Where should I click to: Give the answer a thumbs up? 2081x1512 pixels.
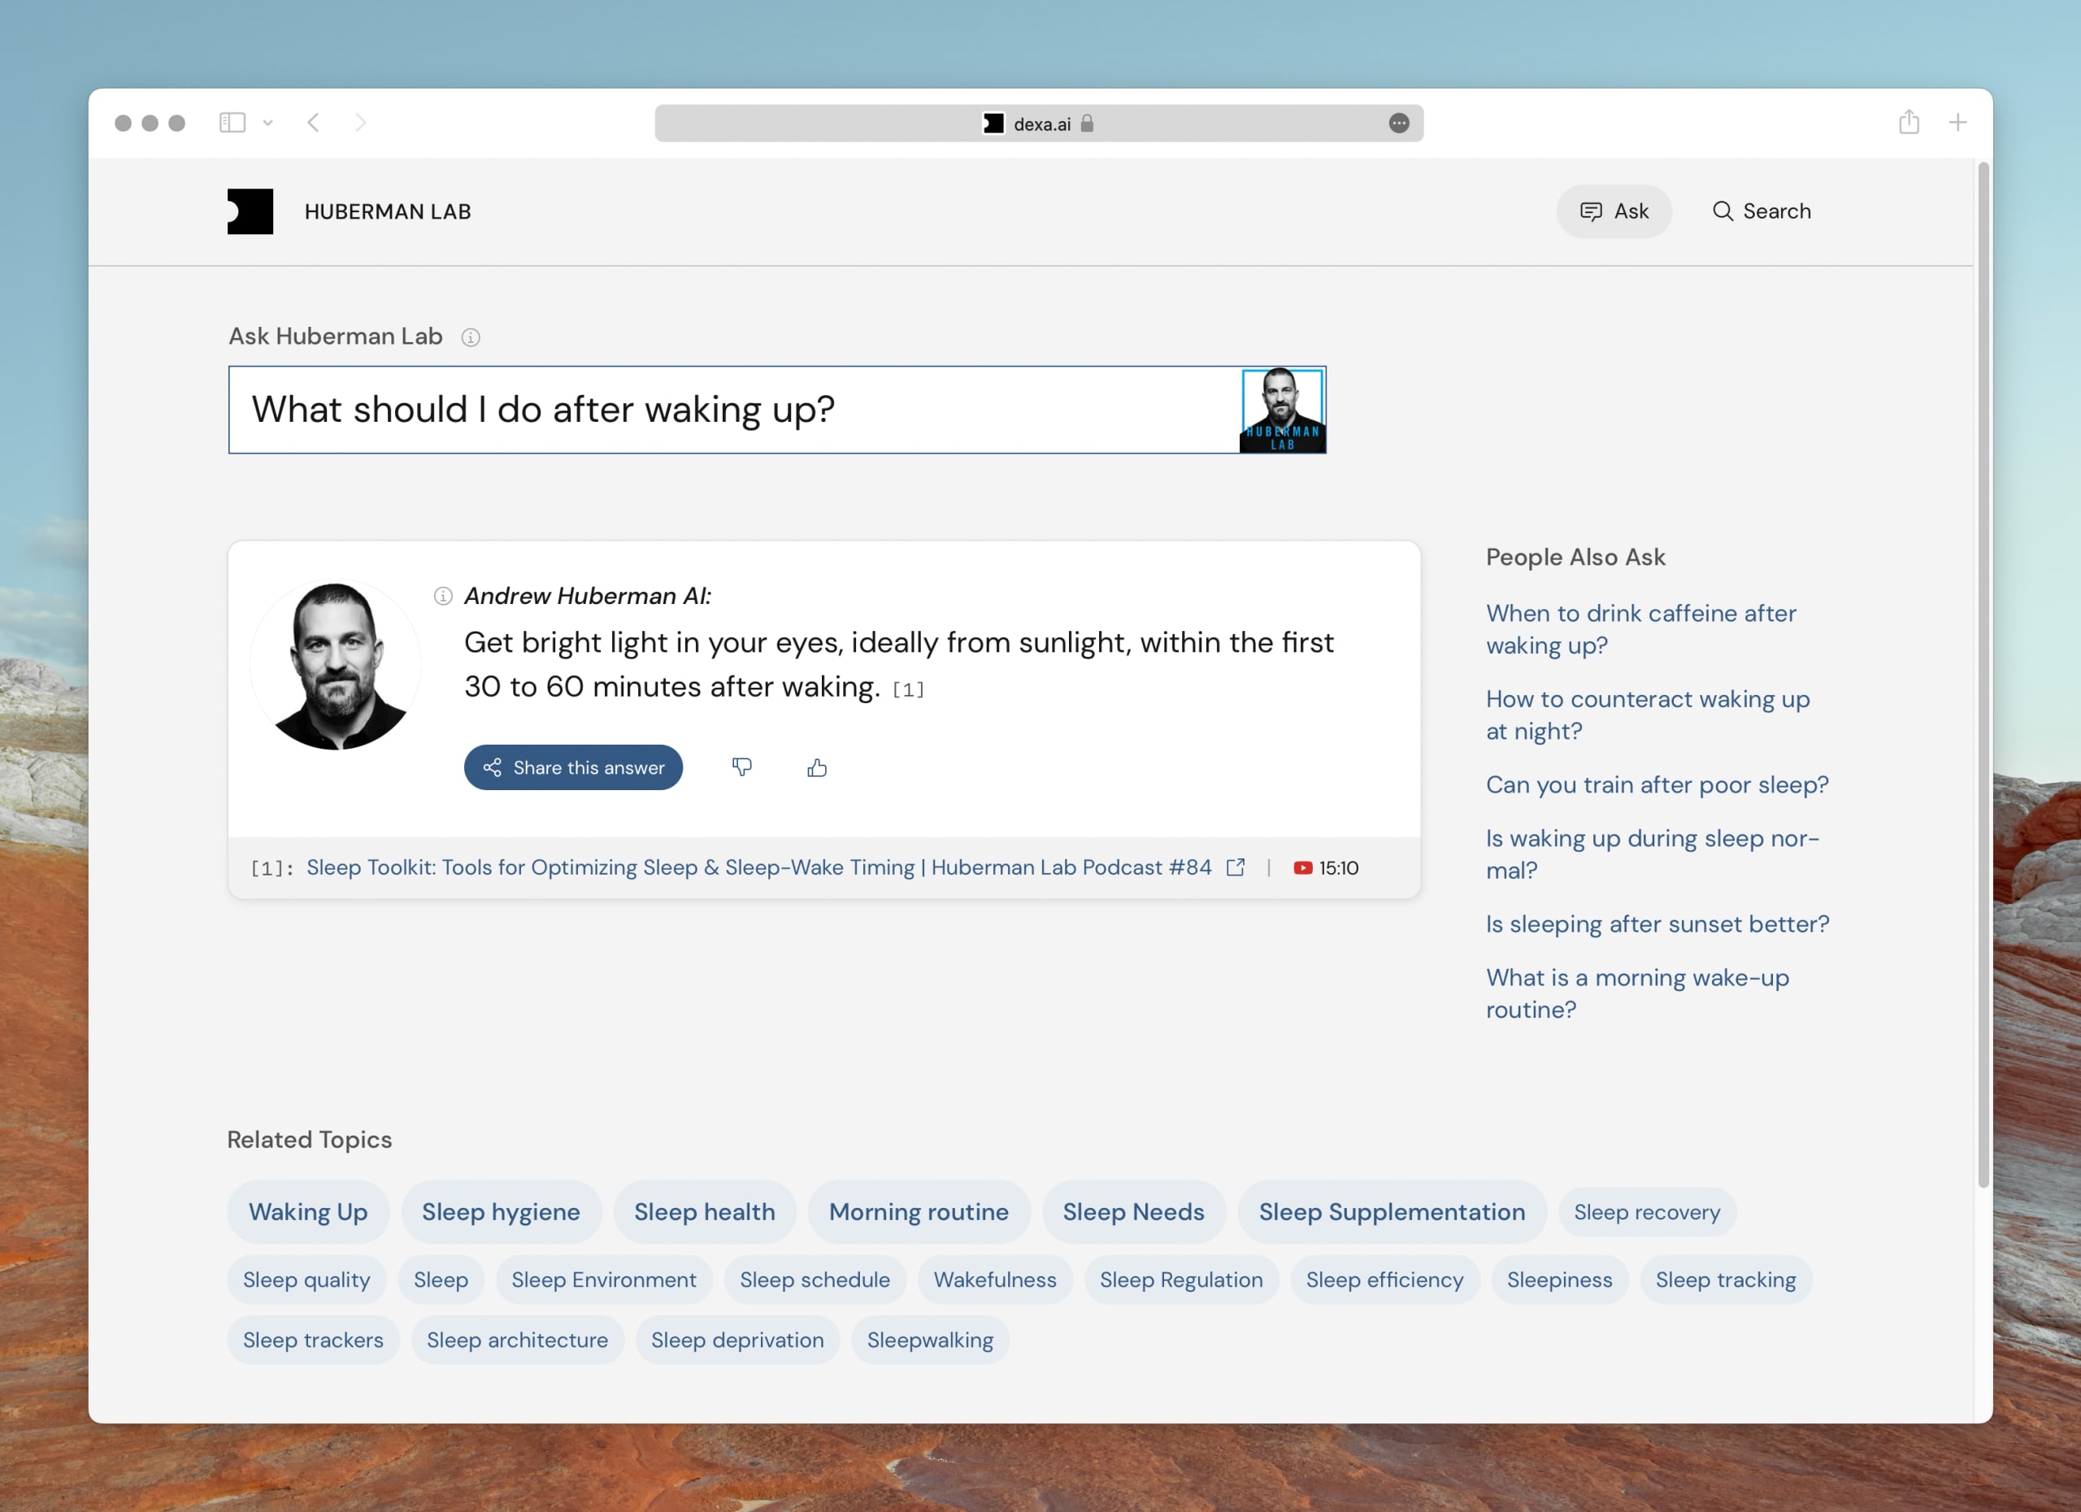(x=817, y=767)
